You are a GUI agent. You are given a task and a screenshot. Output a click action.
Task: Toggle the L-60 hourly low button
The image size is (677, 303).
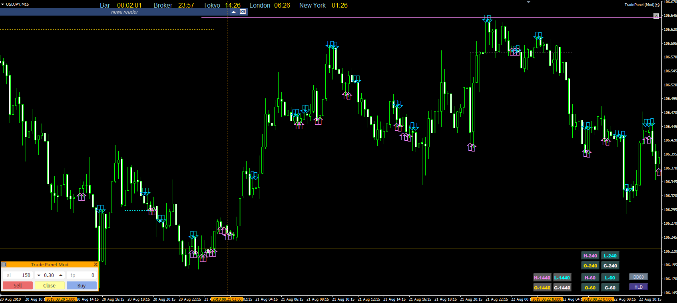pyautogui.click(x=610, y=278)
